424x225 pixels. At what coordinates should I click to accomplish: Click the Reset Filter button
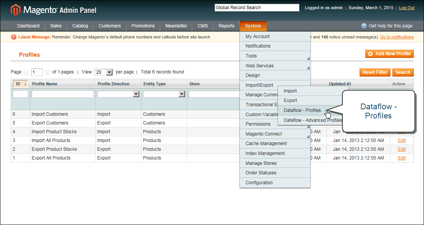point(375,72)
